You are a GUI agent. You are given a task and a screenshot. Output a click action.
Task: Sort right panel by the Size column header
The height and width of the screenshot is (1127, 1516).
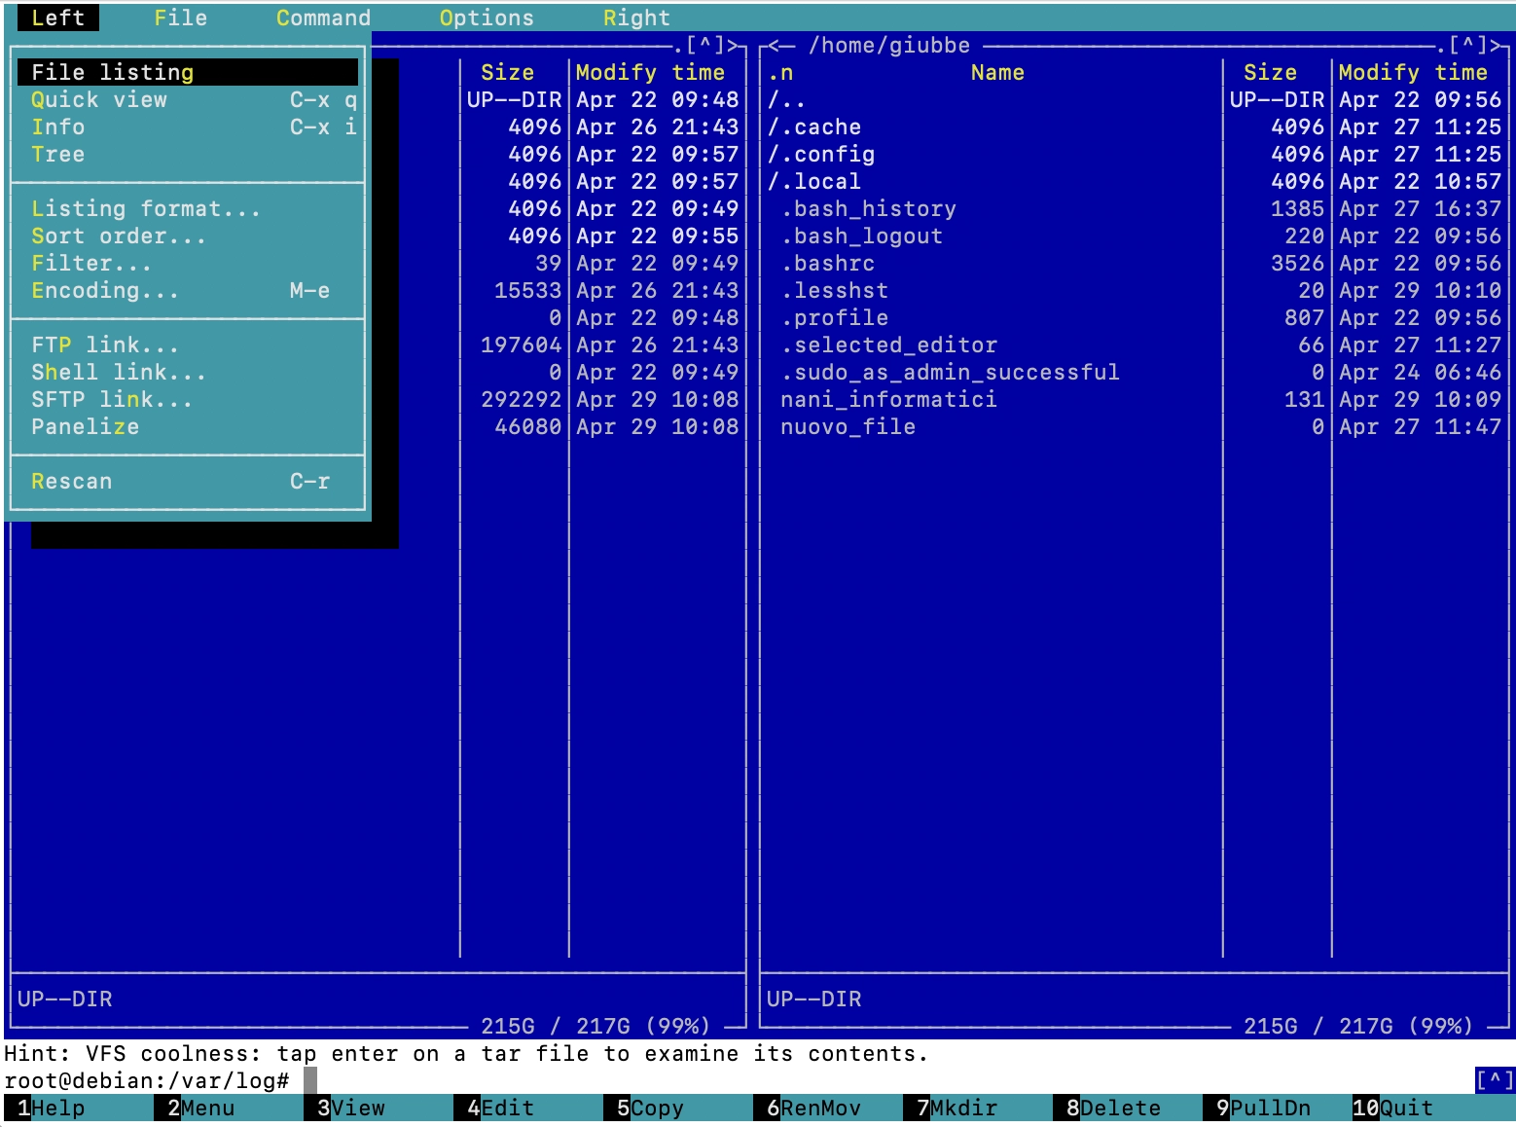click(1271, 71)
